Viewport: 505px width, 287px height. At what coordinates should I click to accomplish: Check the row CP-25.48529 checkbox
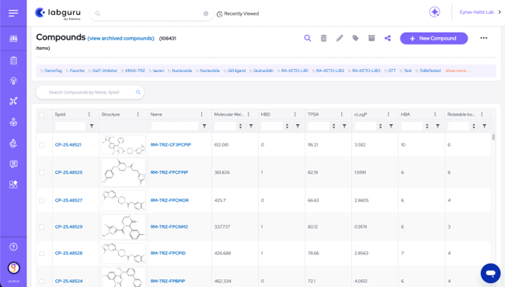(x=41, y=227)
